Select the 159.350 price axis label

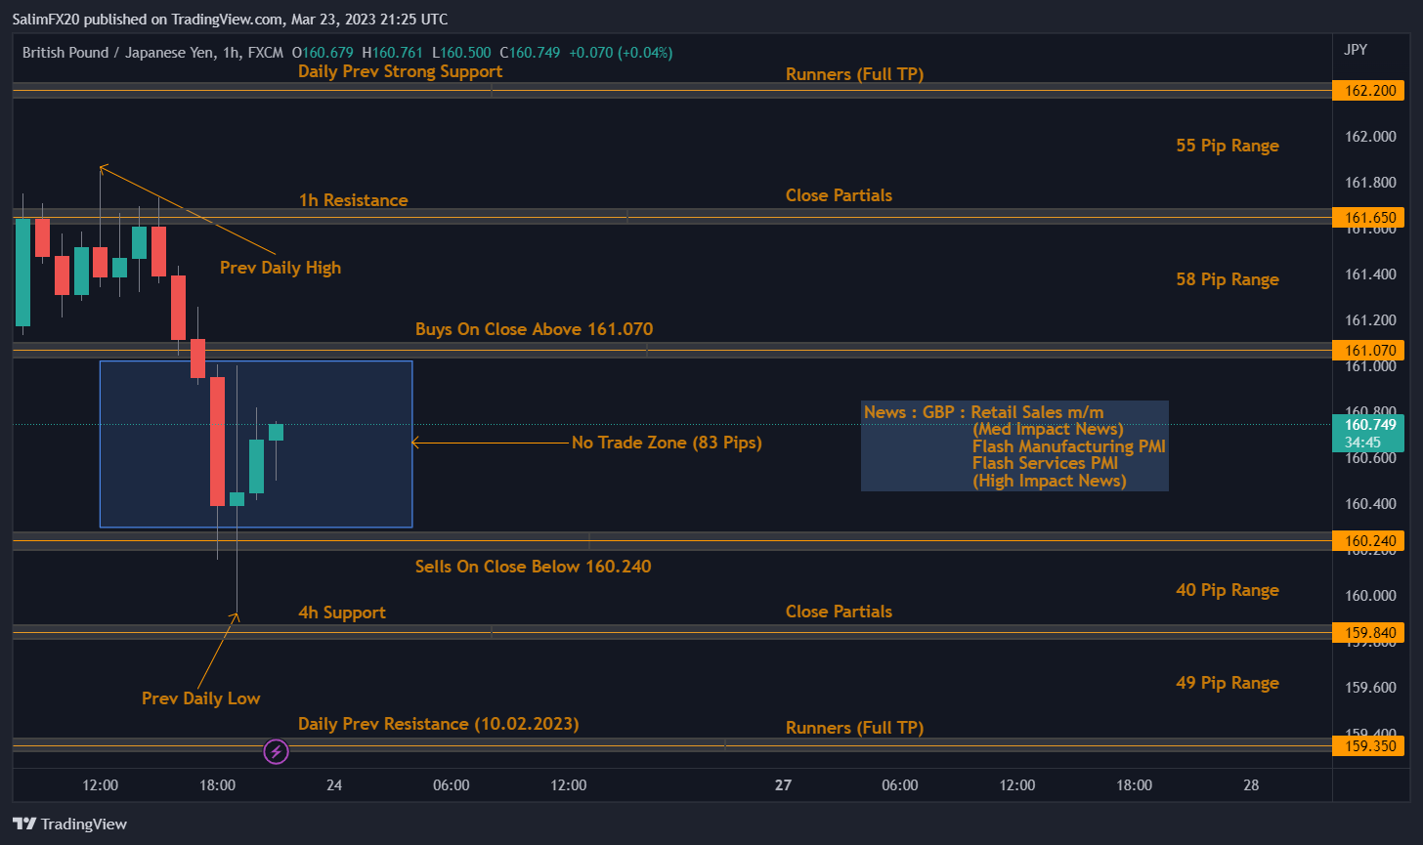(x=1368, y=746)
